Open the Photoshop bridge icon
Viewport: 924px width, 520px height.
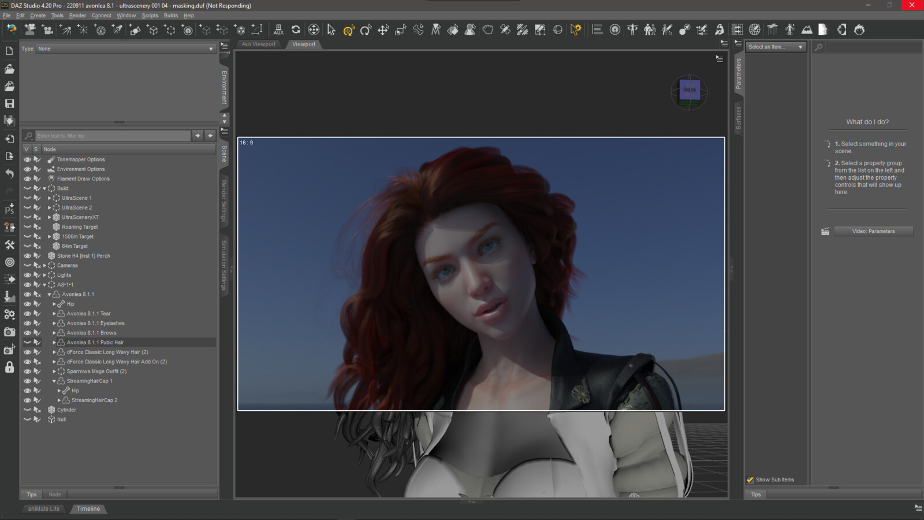click(9, 210)
